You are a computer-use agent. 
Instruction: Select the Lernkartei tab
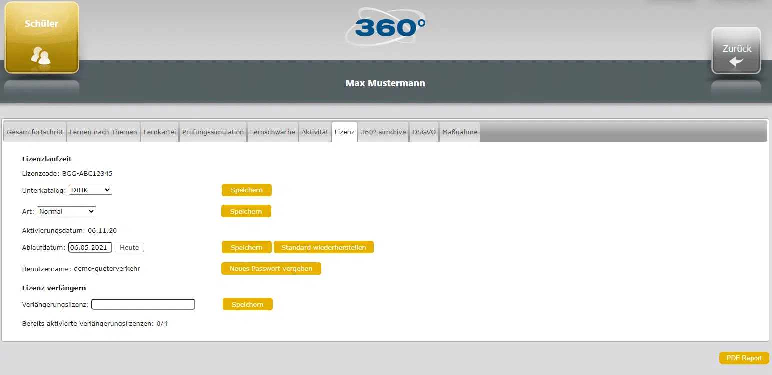pos(159,132)
